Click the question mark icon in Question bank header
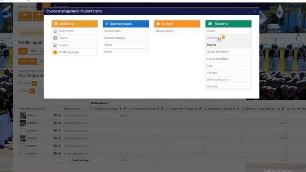This screenshot has width=306, height=172. pos(106,24)
